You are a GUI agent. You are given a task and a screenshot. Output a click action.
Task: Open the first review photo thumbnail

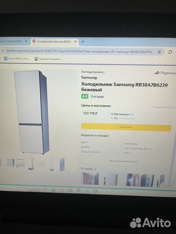90,179
